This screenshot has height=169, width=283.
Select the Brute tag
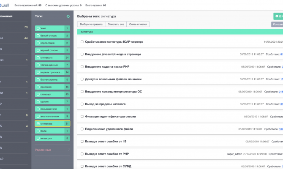click(52, 131)
